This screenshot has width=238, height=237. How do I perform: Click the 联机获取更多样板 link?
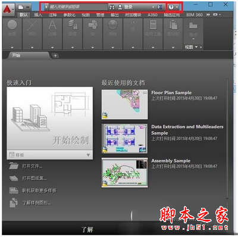pos(39,191)
